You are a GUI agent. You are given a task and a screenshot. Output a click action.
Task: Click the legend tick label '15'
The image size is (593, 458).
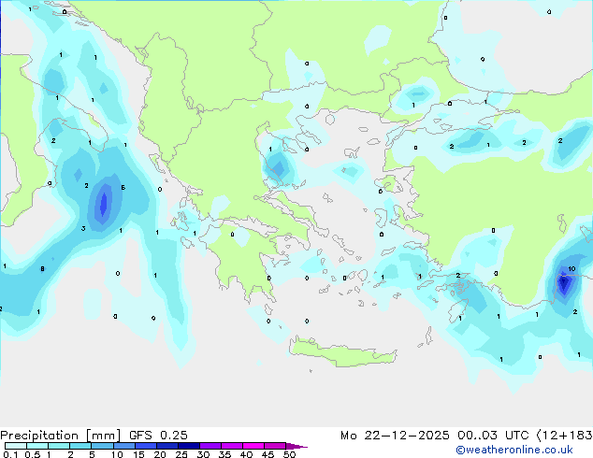[x=138, y=454]
